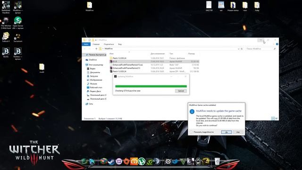Select the 6402789 desktop file
The image size is (302, 170).
[x=209, y=6]
